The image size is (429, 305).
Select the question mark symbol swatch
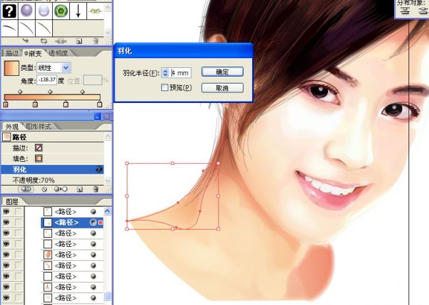(x=9, y=11)
